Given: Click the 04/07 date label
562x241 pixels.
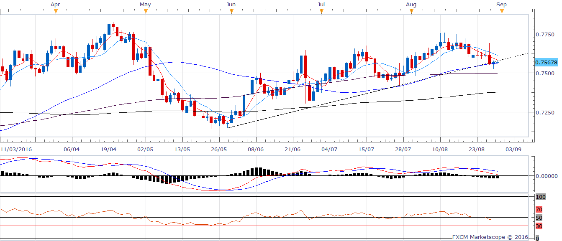Looking at the screenshot, I should click(x=329, y=149).
